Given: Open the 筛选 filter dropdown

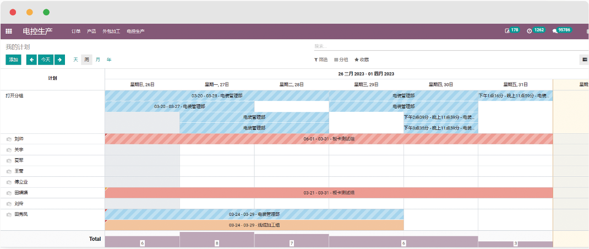Looking at the screenshot, I should click(321, 59).
